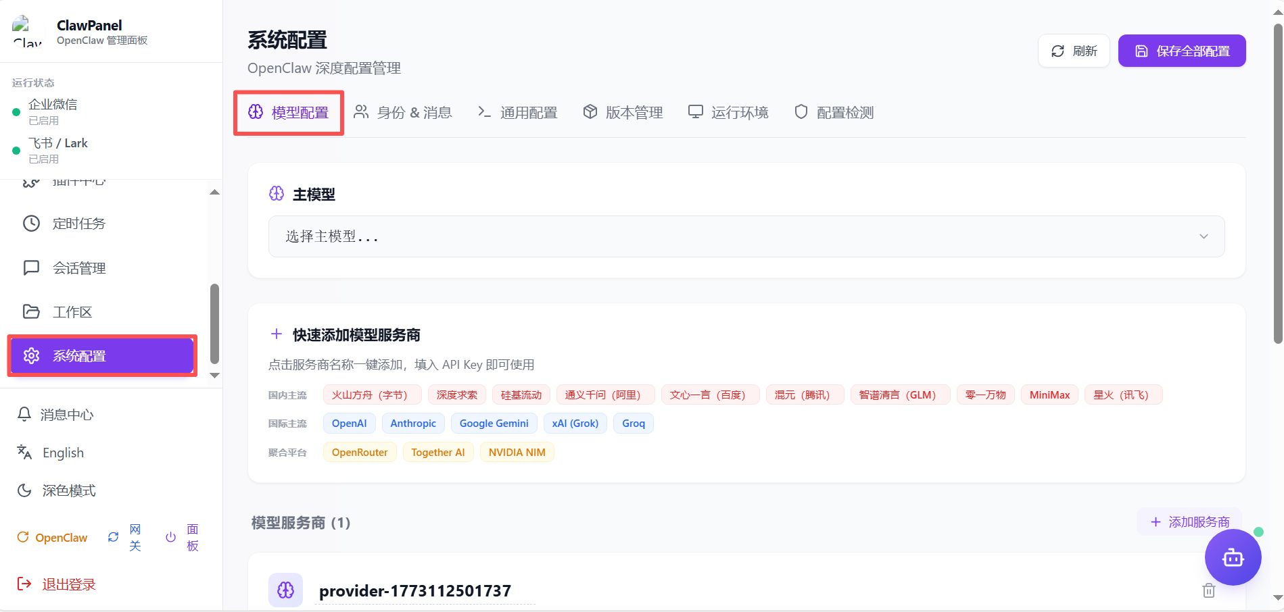Add the NVIDIA NIM aggregator

(517, 453)
